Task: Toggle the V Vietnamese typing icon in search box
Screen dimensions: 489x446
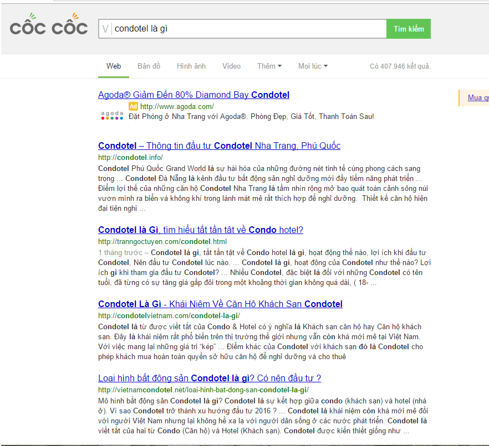Action: pyautogui.click(x=105, y=29)
